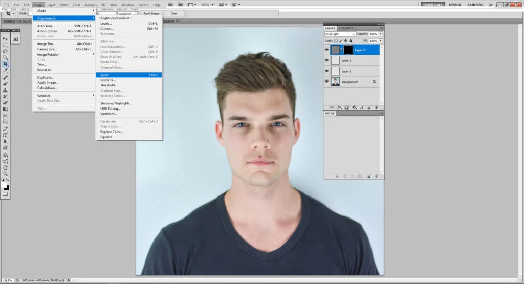Select the Hand tool
Image resolution: width=524 pixels, height=284 pixels.
coord(5,168)
